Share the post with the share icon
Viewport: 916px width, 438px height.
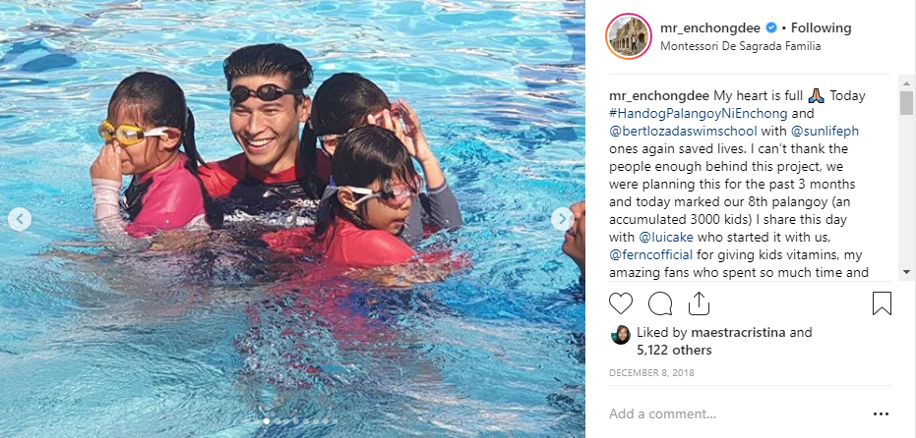(x=699, y=303)
